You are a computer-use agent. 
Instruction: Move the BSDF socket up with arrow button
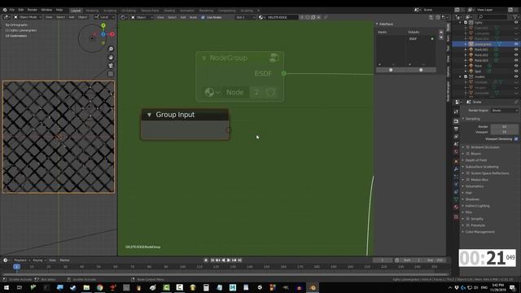(x=441, y=33)
